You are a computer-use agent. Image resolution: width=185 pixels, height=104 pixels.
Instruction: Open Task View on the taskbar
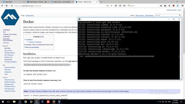pyautogui.click(x=8, y=102)
